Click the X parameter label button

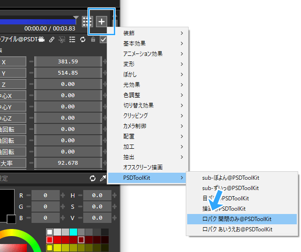[x=13, y=61]
